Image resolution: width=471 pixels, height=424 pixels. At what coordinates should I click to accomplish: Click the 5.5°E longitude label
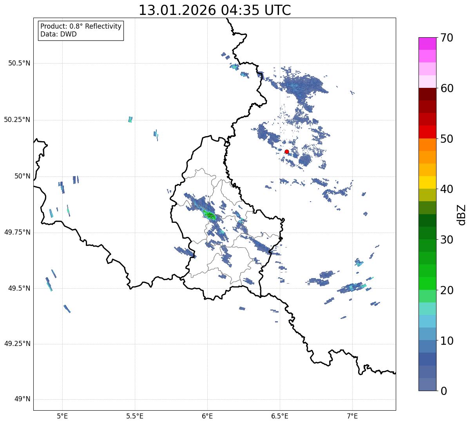tap(135, 416)
